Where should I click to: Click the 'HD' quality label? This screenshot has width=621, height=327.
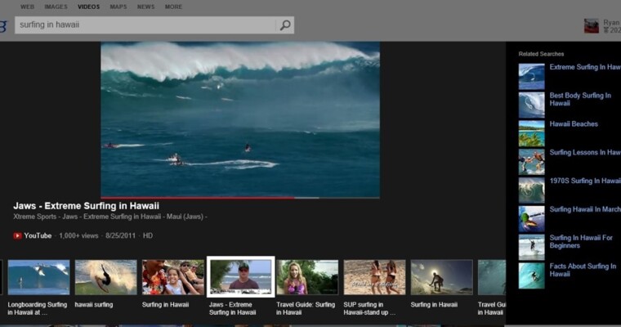(x=148, y=235)
